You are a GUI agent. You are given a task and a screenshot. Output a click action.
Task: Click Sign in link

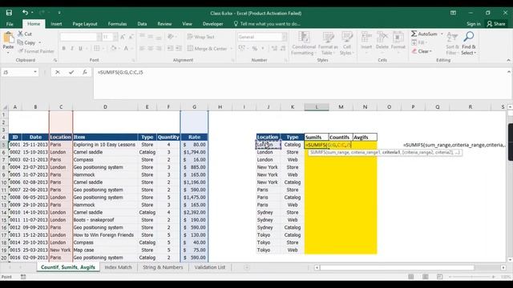(x=474, y=24)
